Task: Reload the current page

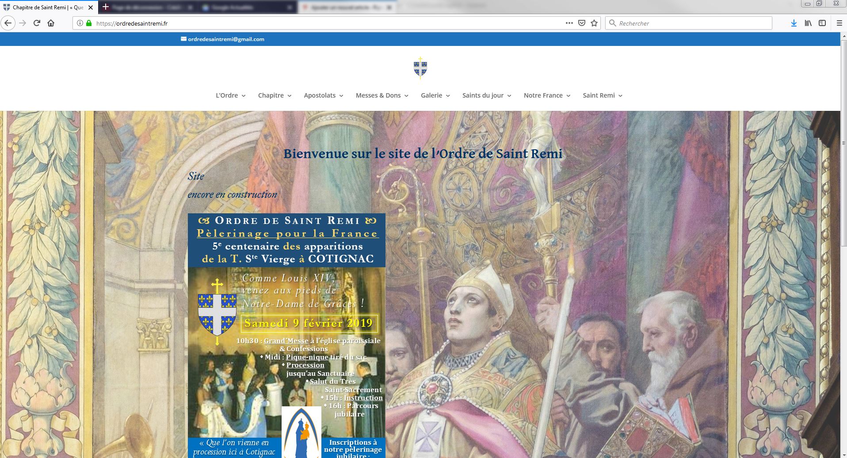Action: (37, 23)
